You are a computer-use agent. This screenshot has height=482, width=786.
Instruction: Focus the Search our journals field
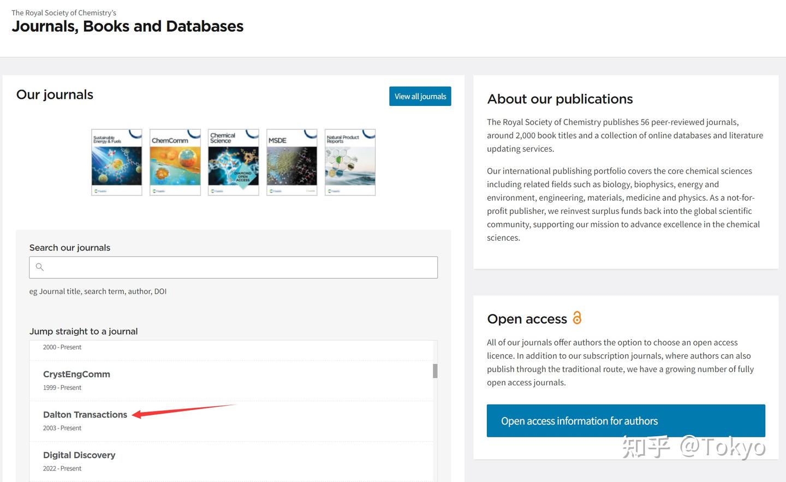tap(240, 267)
